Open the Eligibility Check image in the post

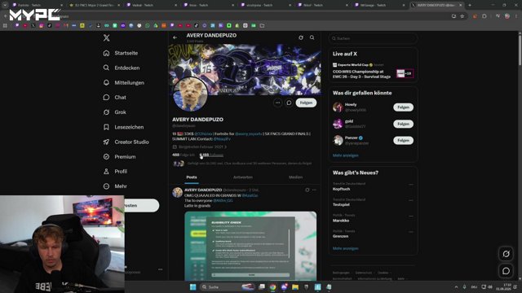250,246
